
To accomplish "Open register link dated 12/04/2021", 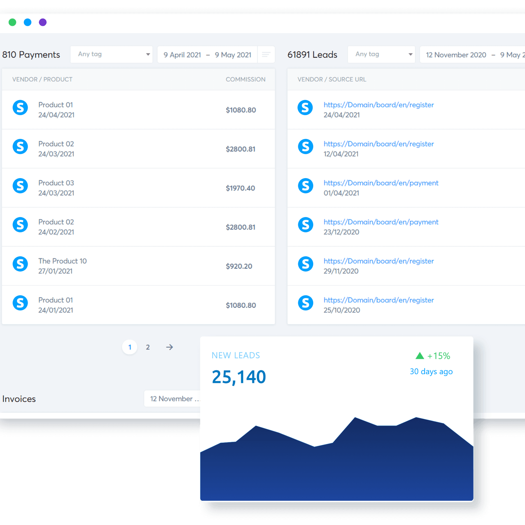I will [379, 144].
